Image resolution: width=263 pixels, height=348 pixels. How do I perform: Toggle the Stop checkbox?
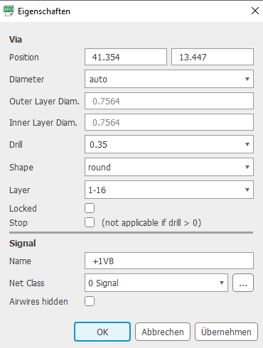(x=90, y=222)
